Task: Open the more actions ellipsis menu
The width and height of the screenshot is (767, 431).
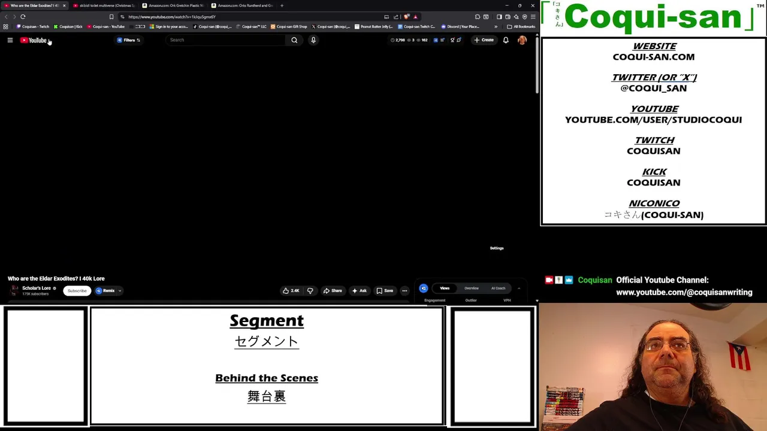Action: (x=404, y=291)
